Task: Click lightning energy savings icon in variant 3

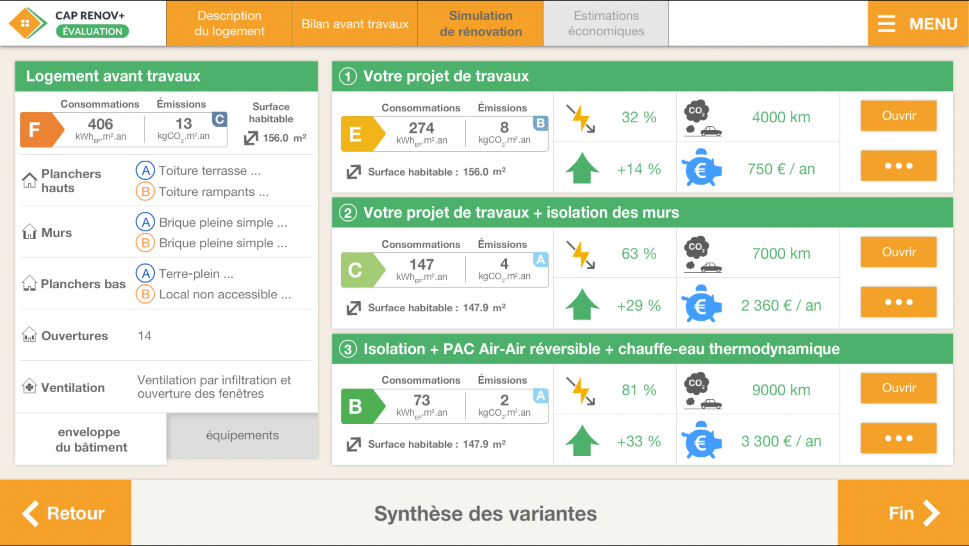Action: click(581, 391)
